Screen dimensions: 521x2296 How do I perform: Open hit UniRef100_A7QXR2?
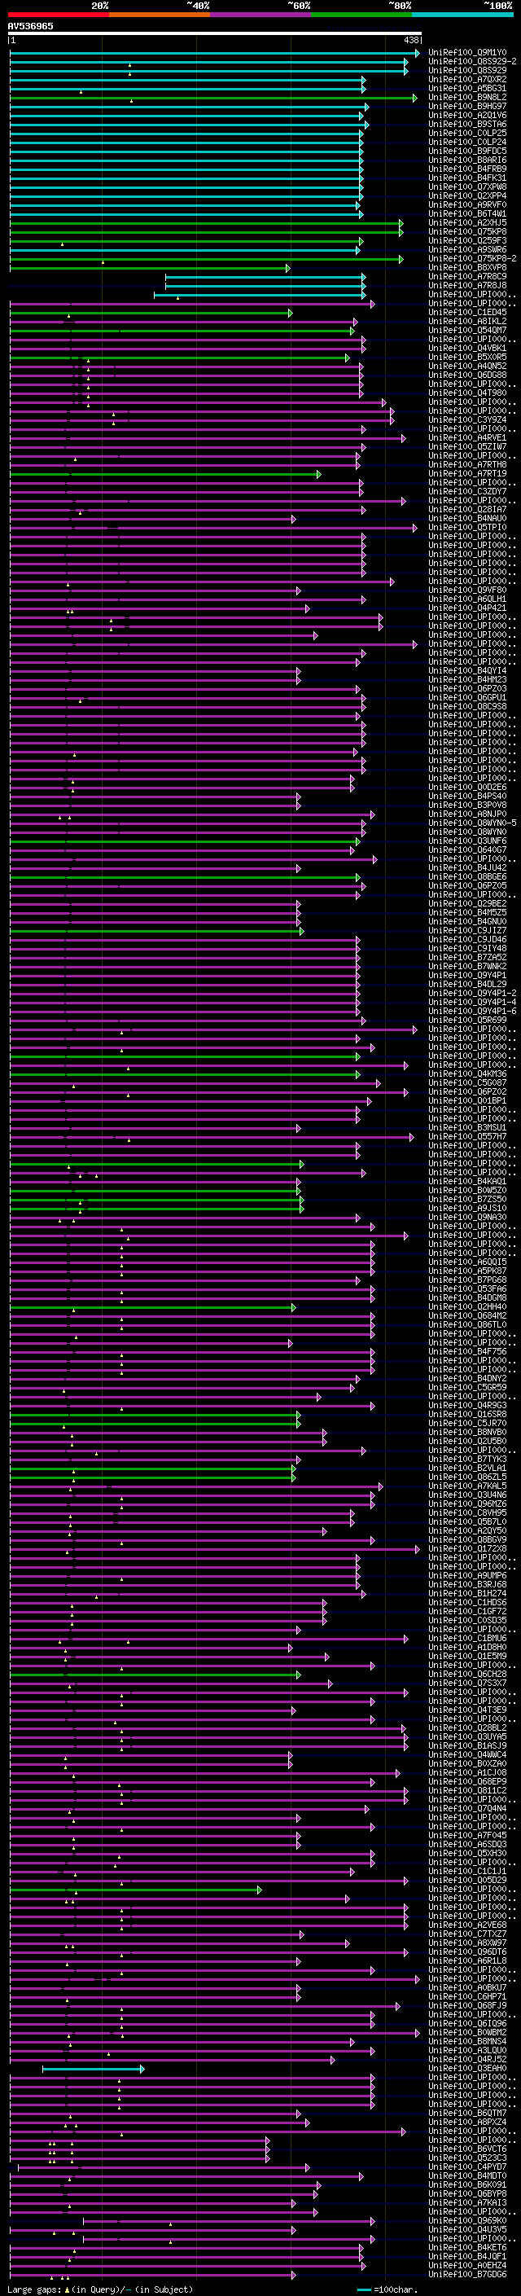(467, 79)
